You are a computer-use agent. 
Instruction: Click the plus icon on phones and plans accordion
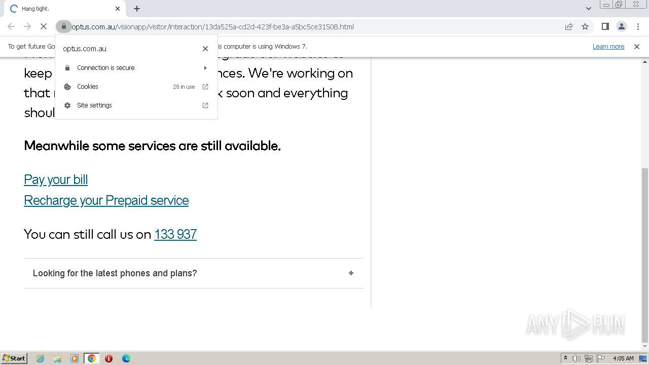pos(351,273)
